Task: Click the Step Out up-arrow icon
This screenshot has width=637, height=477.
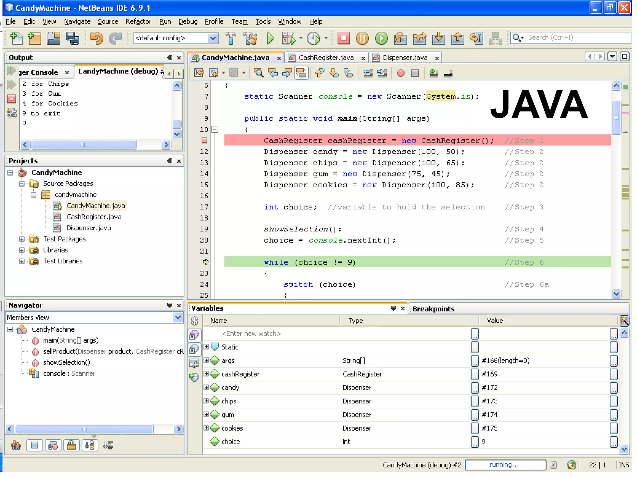Action: (x=458, y=38)
